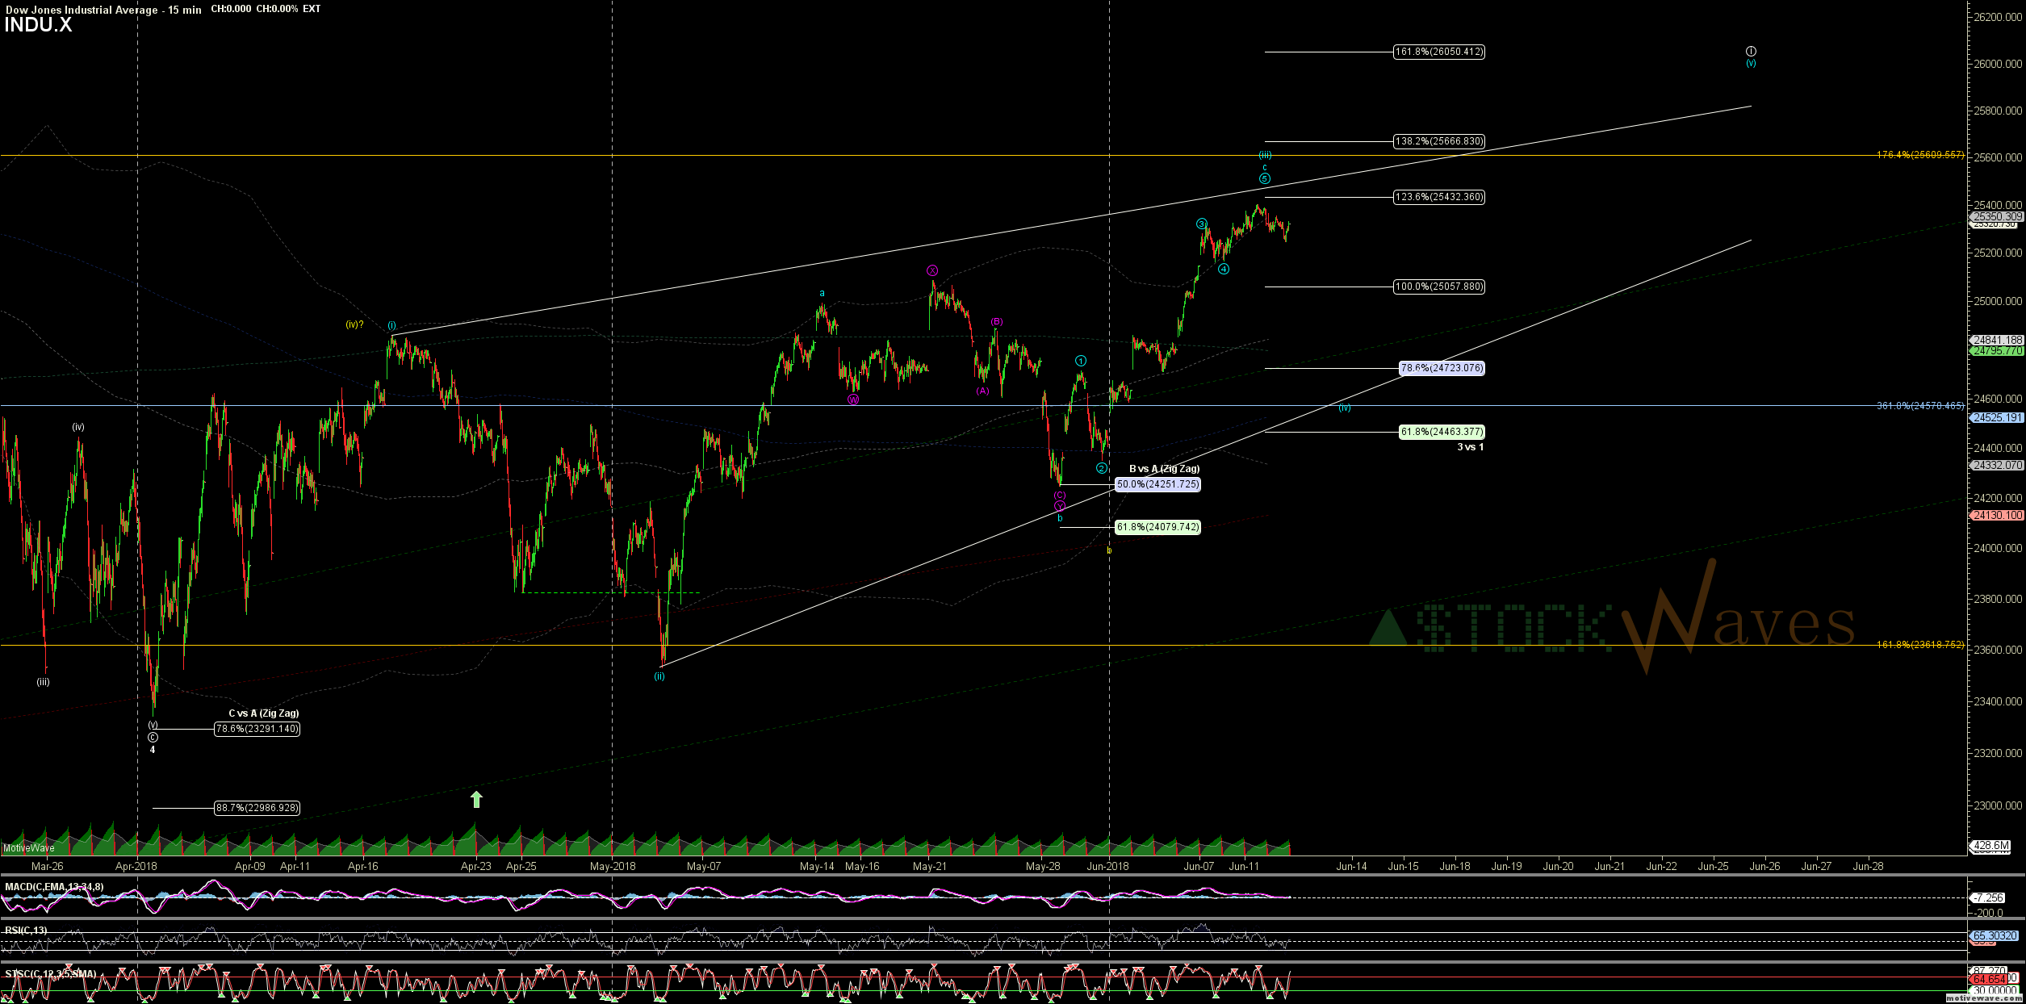Click the red 24130.100 price axis tag
The width and height of the screenshot is (2026, 1004).
pyautogui.click(x=1996, y=515)
